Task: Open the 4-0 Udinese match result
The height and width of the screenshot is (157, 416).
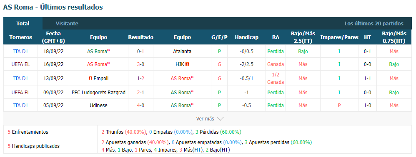Action: point(140,105)
